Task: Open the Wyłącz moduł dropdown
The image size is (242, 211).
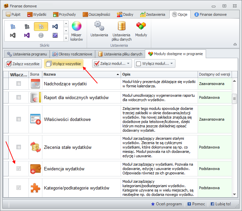Action: click(172, 64)
